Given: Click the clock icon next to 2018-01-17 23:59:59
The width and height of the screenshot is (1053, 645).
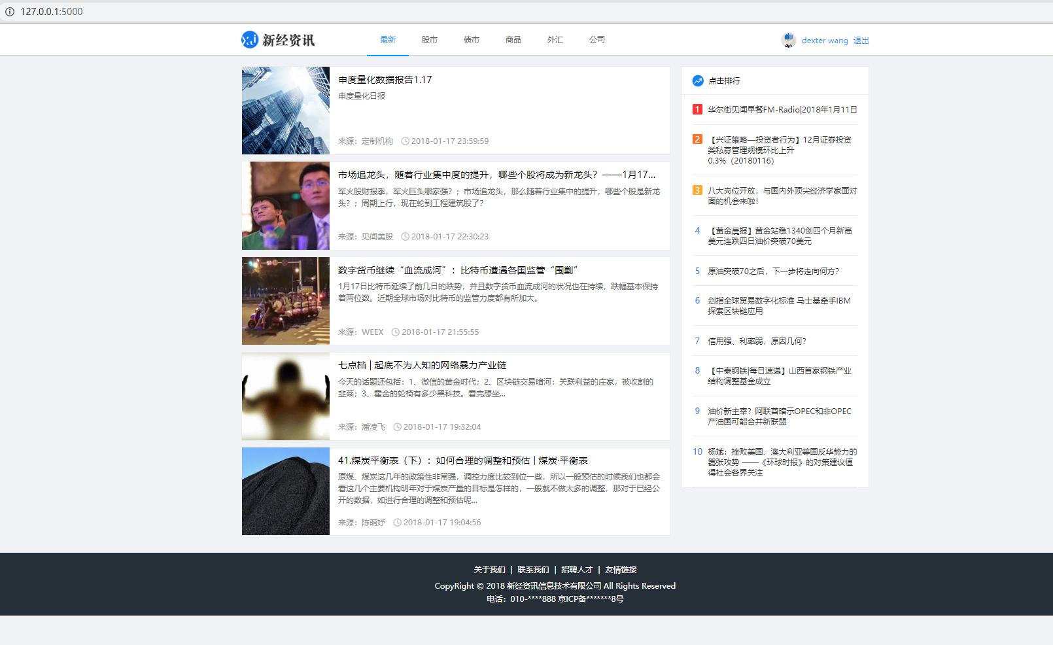Looking at the screenshot, I should 406,141.
